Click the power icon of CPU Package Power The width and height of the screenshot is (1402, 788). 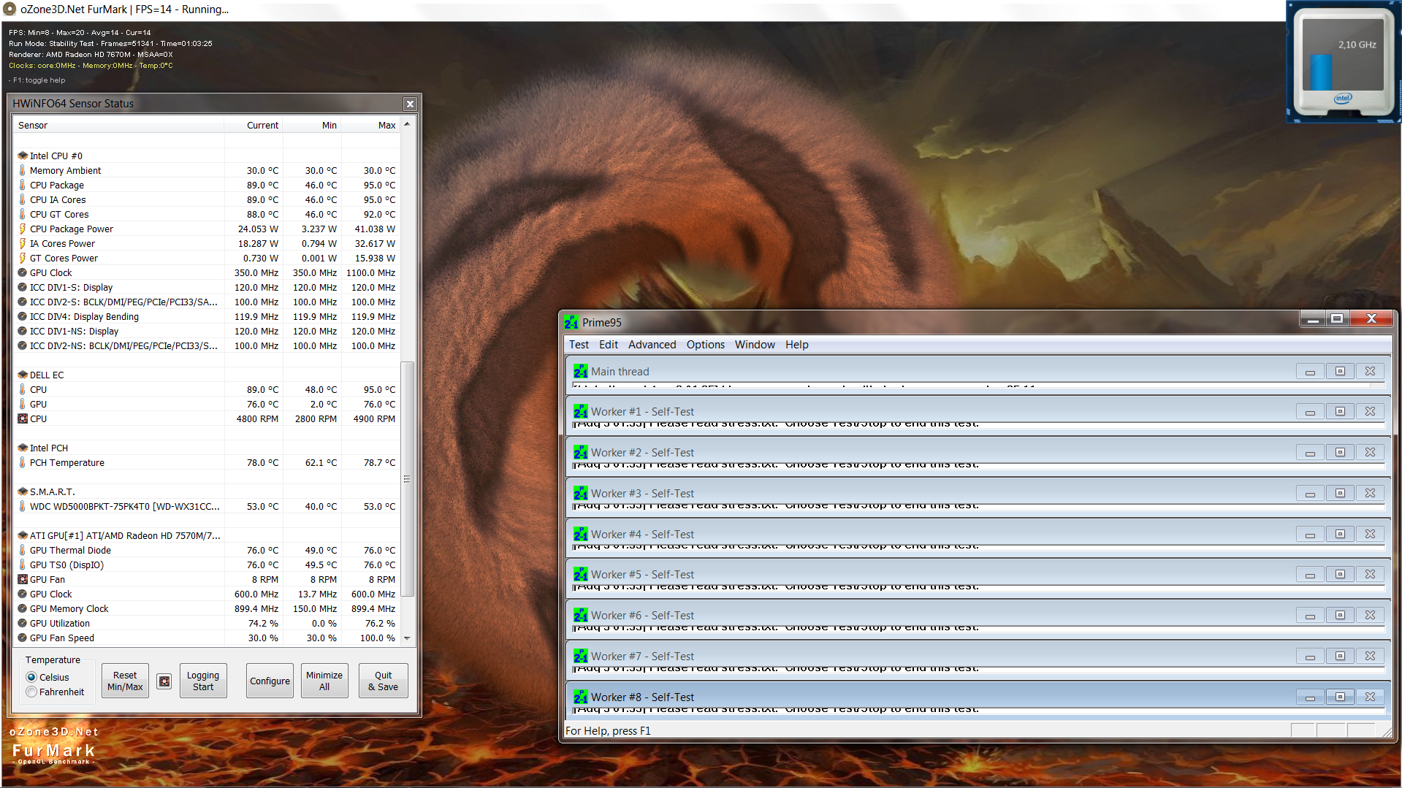pos(23,229)
